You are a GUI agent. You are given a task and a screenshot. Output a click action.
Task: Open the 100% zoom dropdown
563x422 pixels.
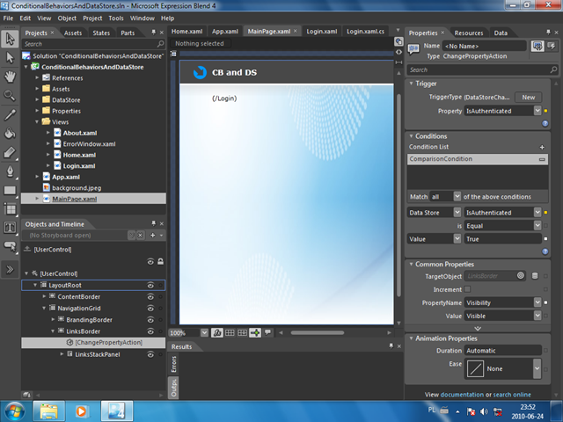coord(204,332)
